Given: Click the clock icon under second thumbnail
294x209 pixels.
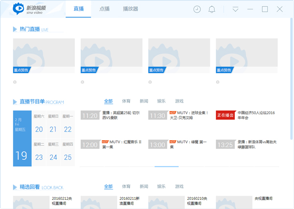Looking at the screenshot, I should (82, 82).
